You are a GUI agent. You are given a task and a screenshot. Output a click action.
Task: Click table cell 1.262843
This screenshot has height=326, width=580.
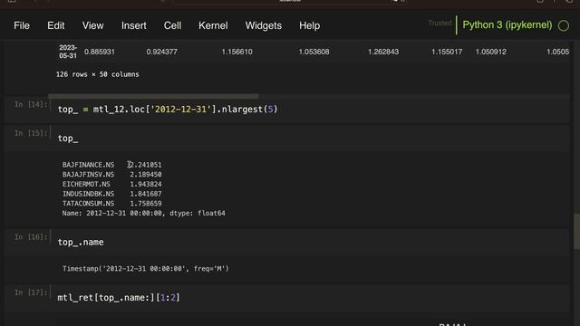pyautogui.click(x=383, y=52)
